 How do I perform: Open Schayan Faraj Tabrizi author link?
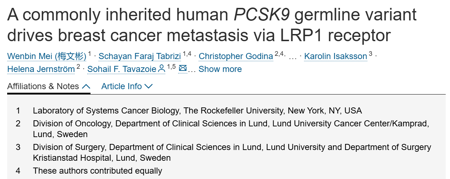(140, 56)
